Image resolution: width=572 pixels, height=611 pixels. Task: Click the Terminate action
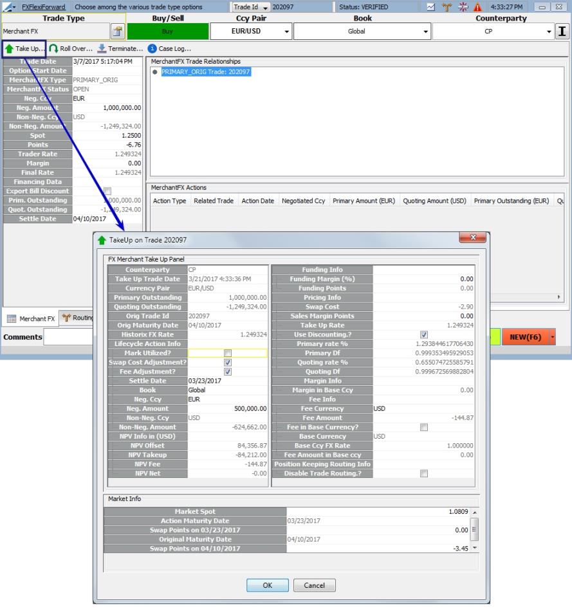tap(120, 49)
